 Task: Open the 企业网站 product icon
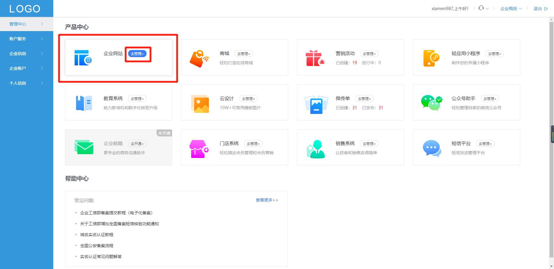coord(84,57)
